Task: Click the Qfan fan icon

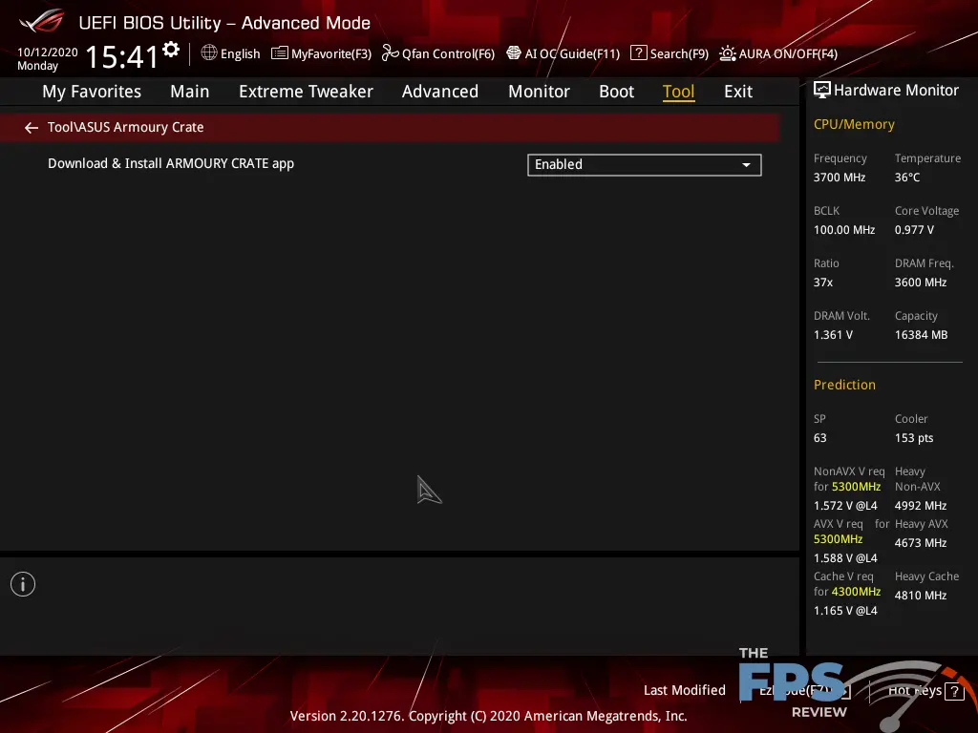Action: (x=390, y=53)
